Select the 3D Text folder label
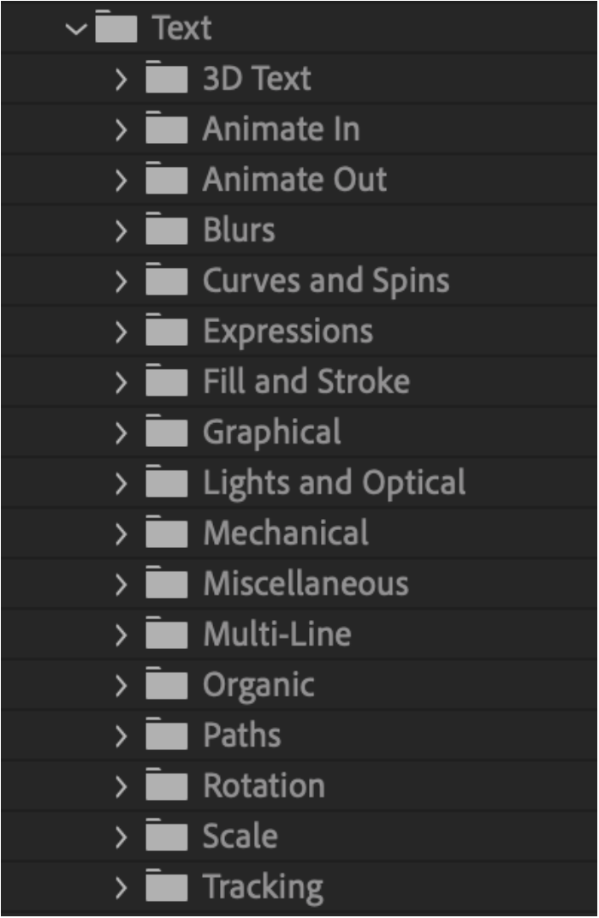This screenshot has height=918, width=599. tap(257, 79)
